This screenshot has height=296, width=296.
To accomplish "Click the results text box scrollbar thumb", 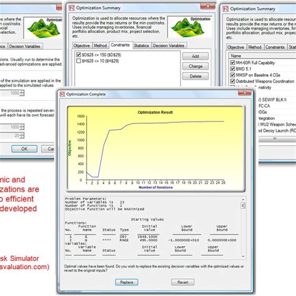I will click(243, 205).
